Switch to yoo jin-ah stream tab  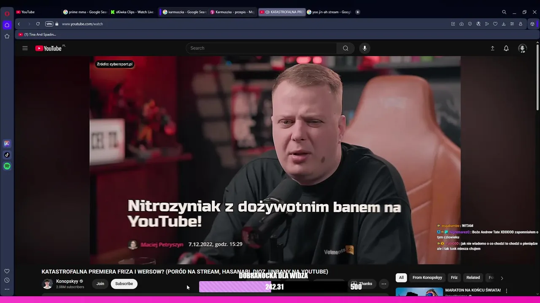click(329, 12)
